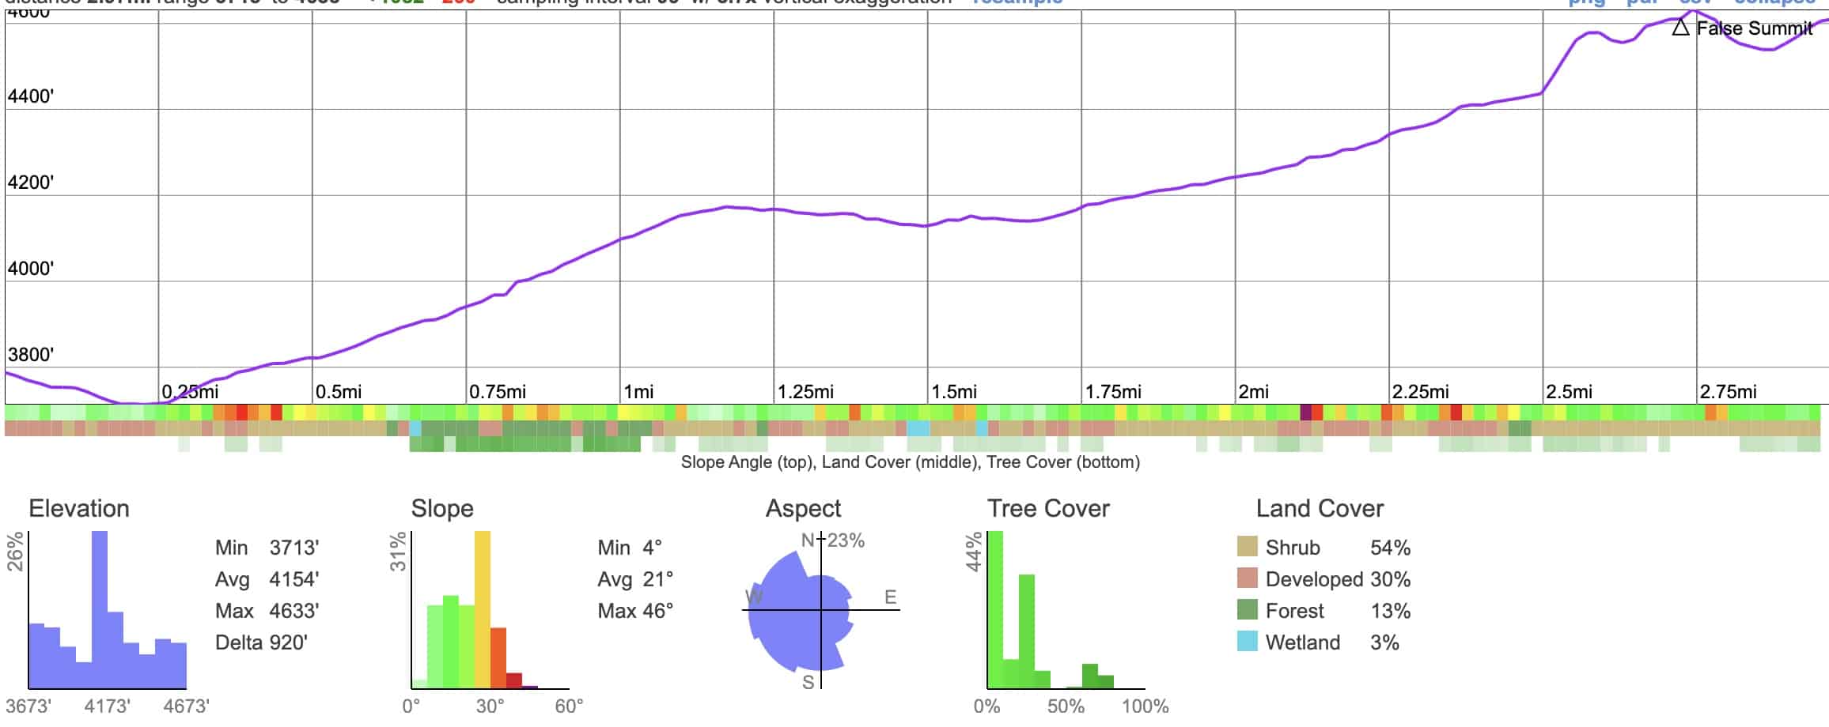Click the Wetland legend color swatch

[x=1247, y=642]
